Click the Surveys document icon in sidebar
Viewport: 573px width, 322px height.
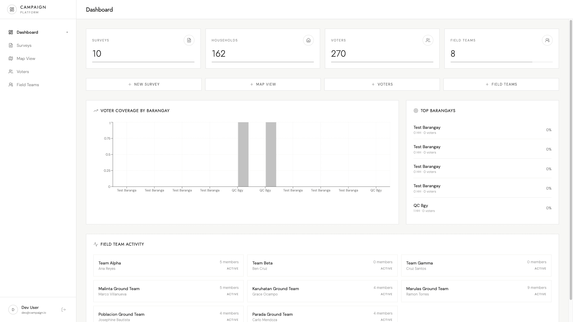point(11,45)
